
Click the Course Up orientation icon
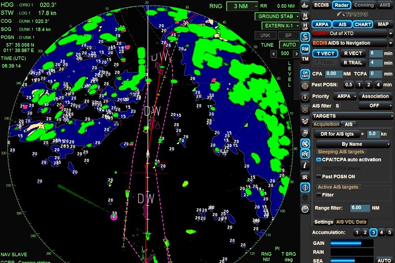305,38
